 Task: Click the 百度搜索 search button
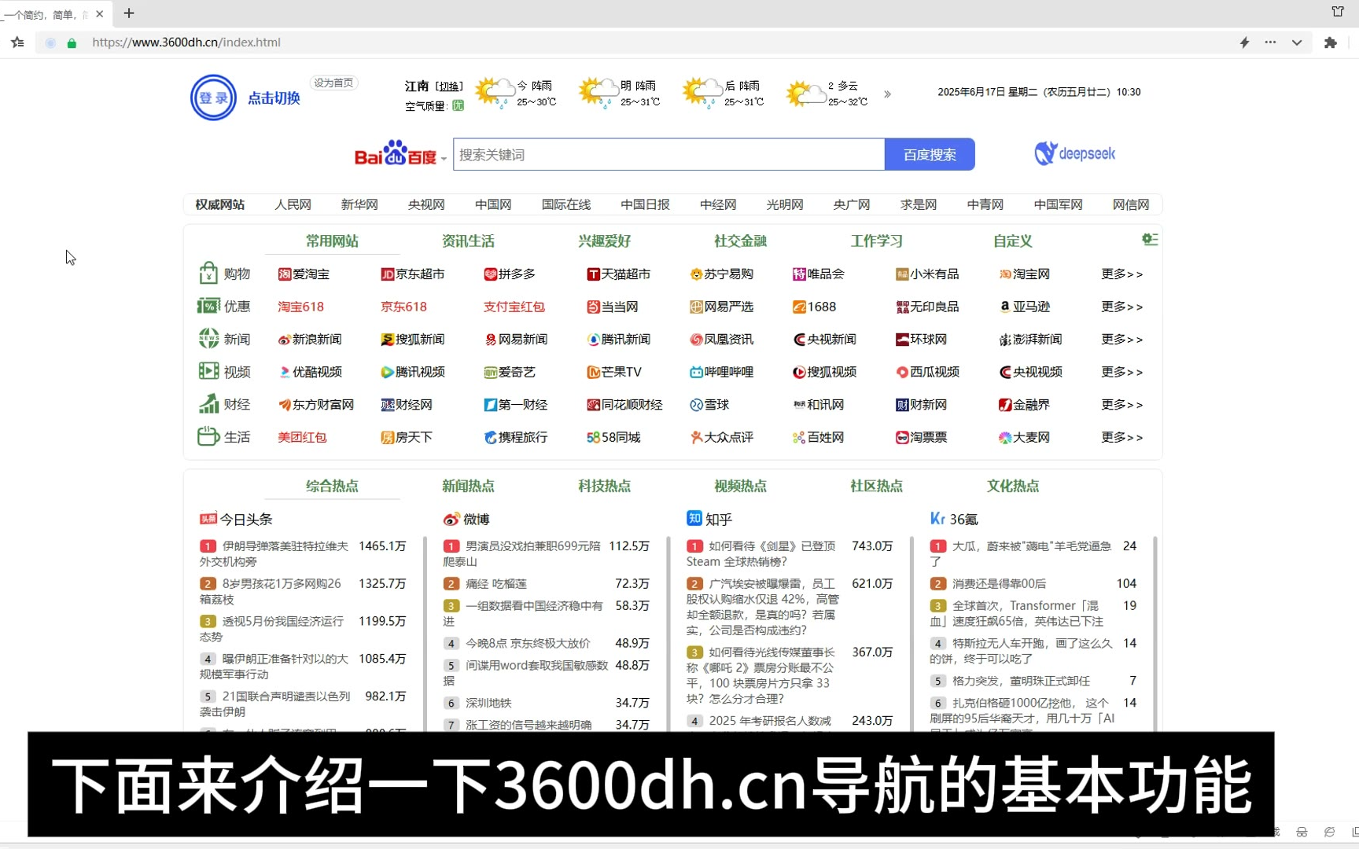coord(930,154)
